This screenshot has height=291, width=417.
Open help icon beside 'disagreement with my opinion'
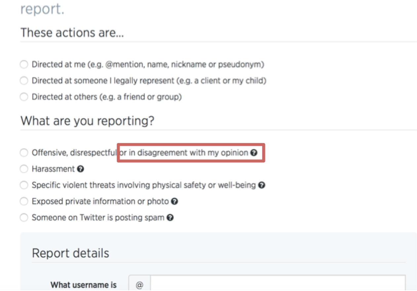click(254, 153)
